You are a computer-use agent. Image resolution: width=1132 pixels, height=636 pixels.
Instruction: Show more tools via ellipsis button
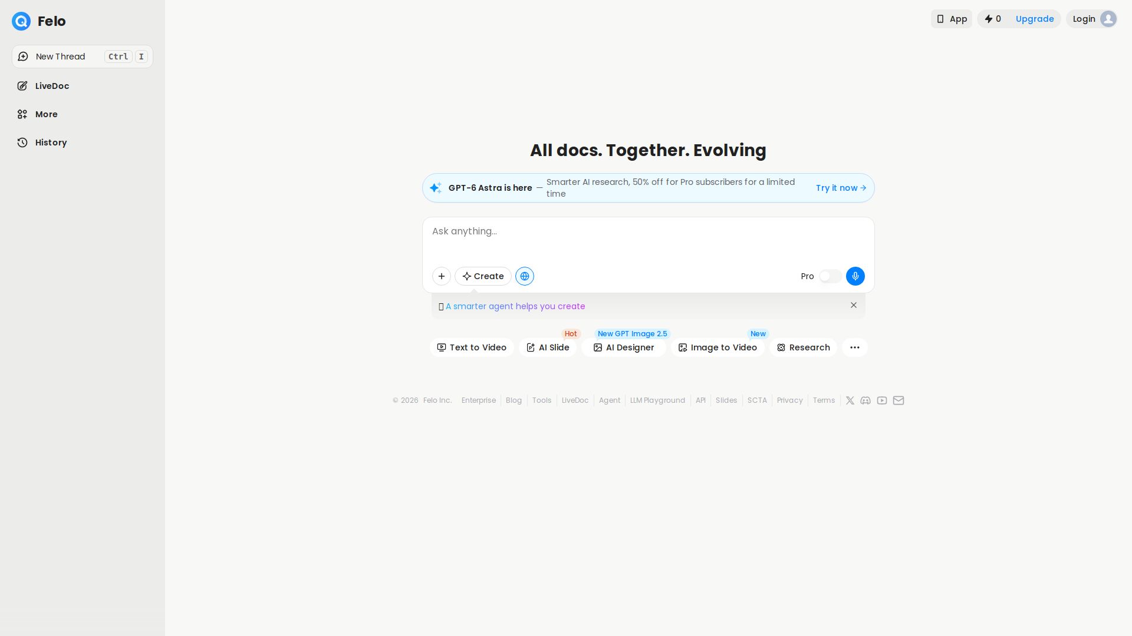tap(855, 347)
